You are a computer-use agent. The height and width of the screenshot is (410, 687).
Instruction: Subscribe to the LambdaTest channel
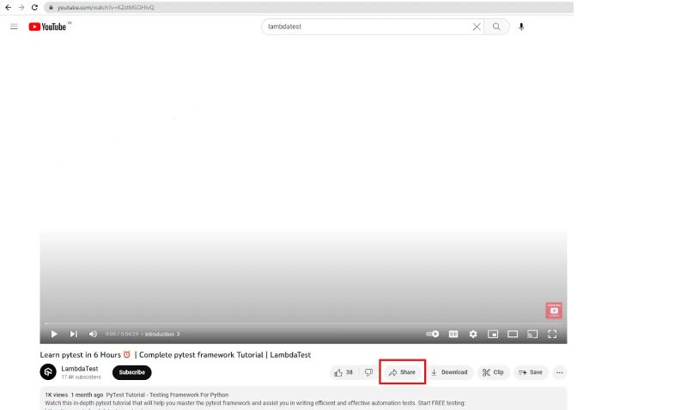coord(132,372)
